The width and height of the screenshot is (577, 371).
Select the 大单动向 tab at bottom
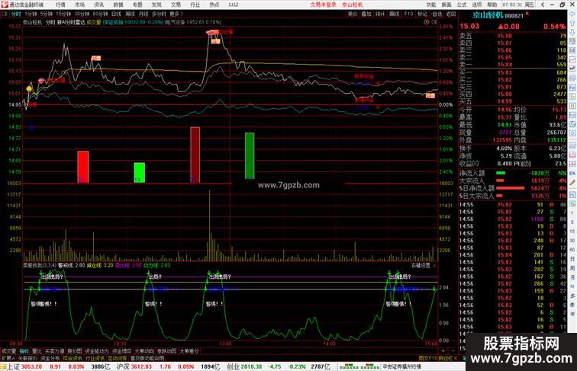click(144, 351)
